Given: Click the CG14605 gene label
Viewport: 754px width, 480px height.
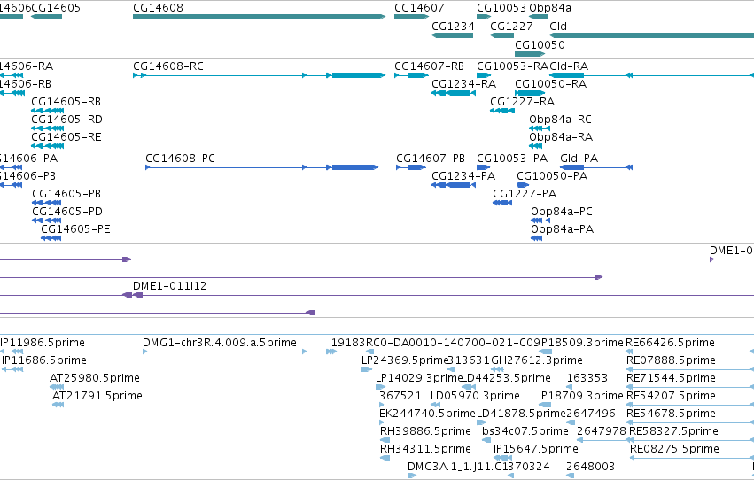Looking at the screenshot, I should click(56, 8).
